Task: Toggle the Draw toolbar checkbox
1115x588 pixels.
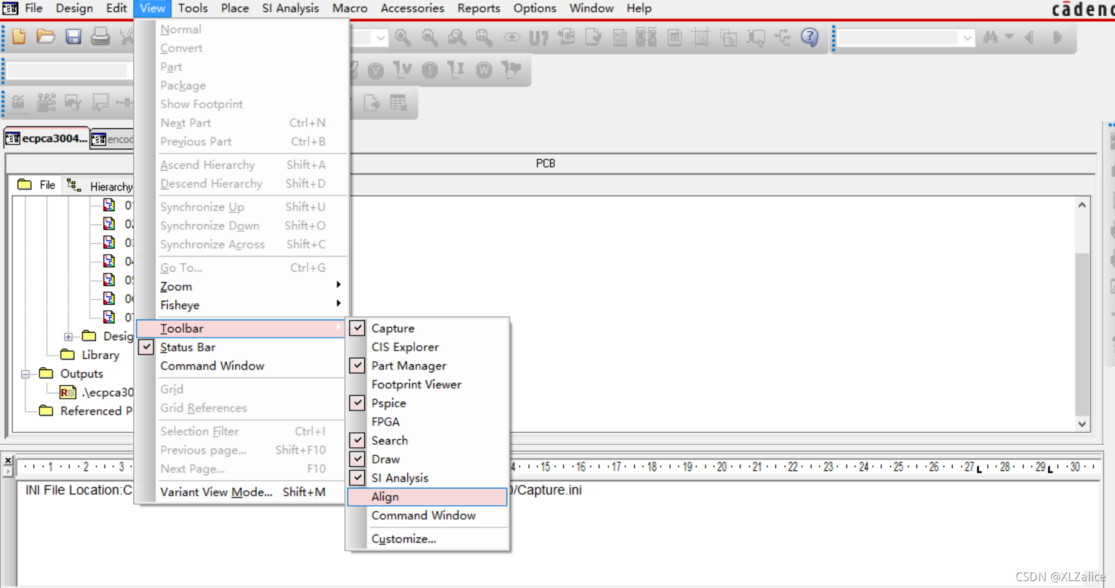Action: point(358,459)
